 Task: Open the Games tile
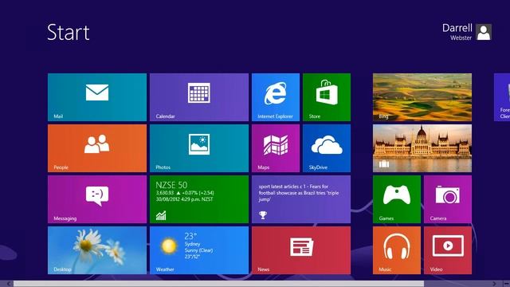click(397, 199)
